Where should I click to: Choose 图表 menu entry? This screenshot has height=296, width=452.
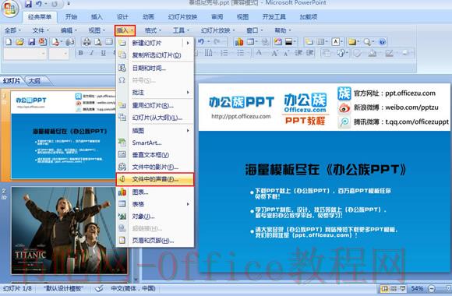pyautogui.click(x=155, y=192)
